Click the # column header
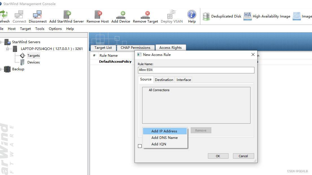The image size is (312, 175). click(x=94, y=56)
